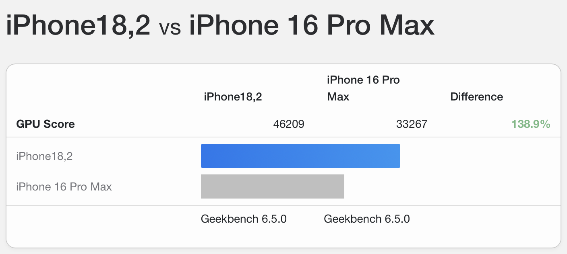Click Geekbench 6.5.0 under the iPhone 16 Pro Max column
This screenshot has width=567, height=254.
[x=366, y=219]
